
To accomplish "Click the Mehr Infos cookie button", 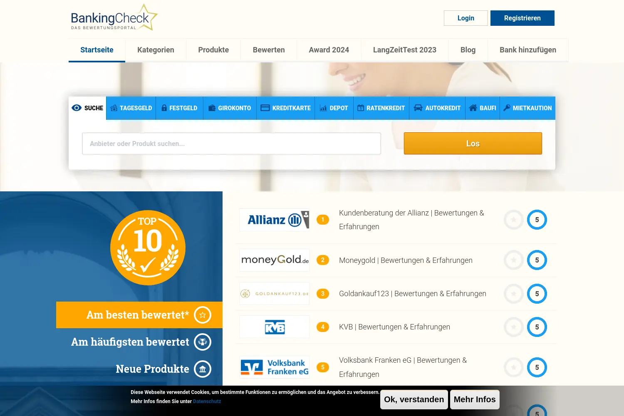I will coord(475,399).
